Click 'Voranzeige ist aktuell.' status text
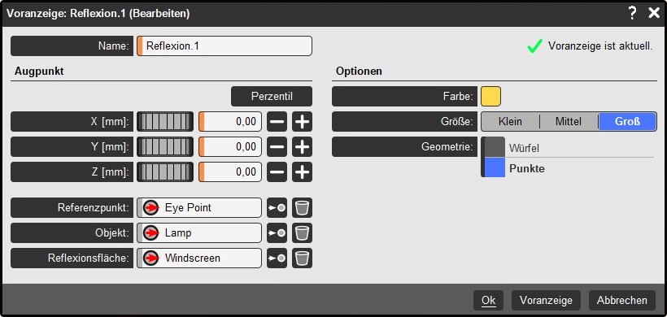Image resolution: width=667 pixels, height=317 pixels. point(600,46)
